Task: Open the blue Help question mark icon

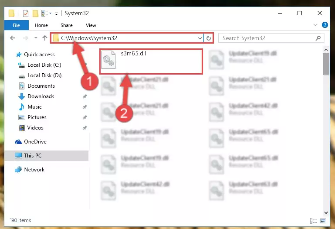Action: [325, 25]
